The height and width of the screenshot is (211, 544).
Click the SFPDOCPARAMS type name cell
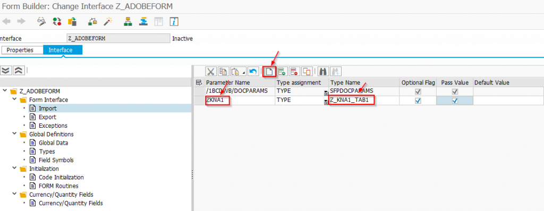click(364, 92)
